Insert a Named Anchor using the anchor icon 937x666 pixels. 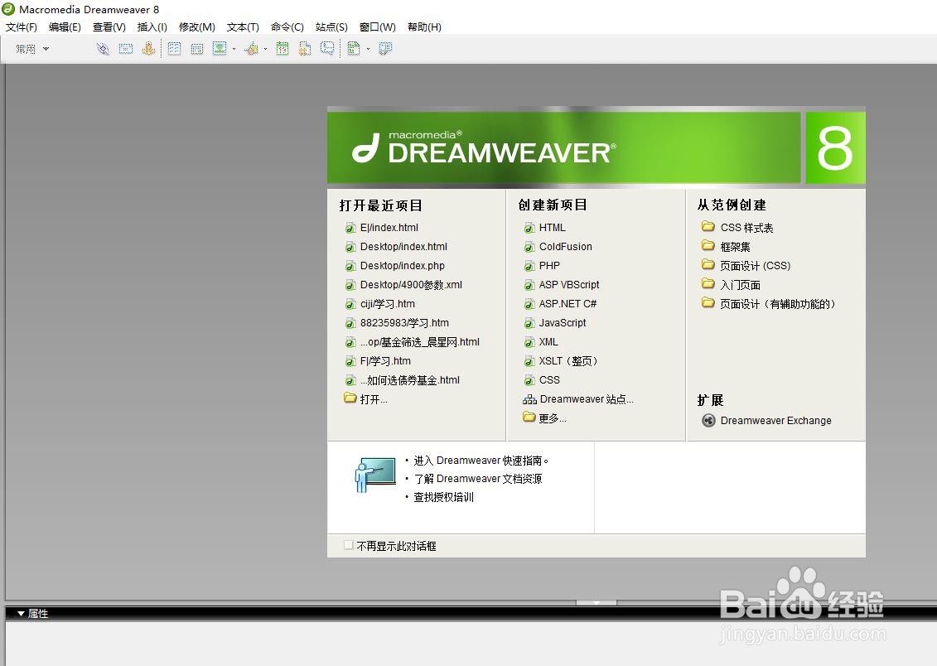click(149, 49)
